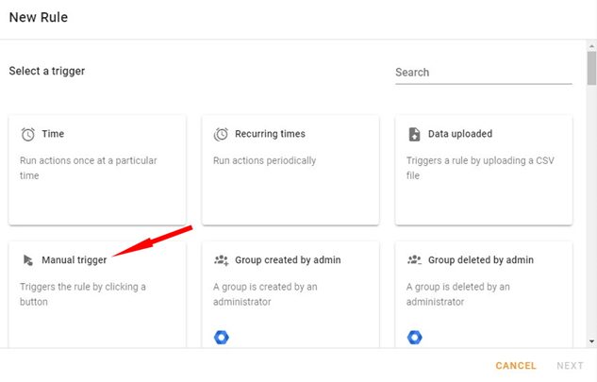The image size is (597, 382).
Task: Click the Time alarm clock icon
Action: pos(27,134)
